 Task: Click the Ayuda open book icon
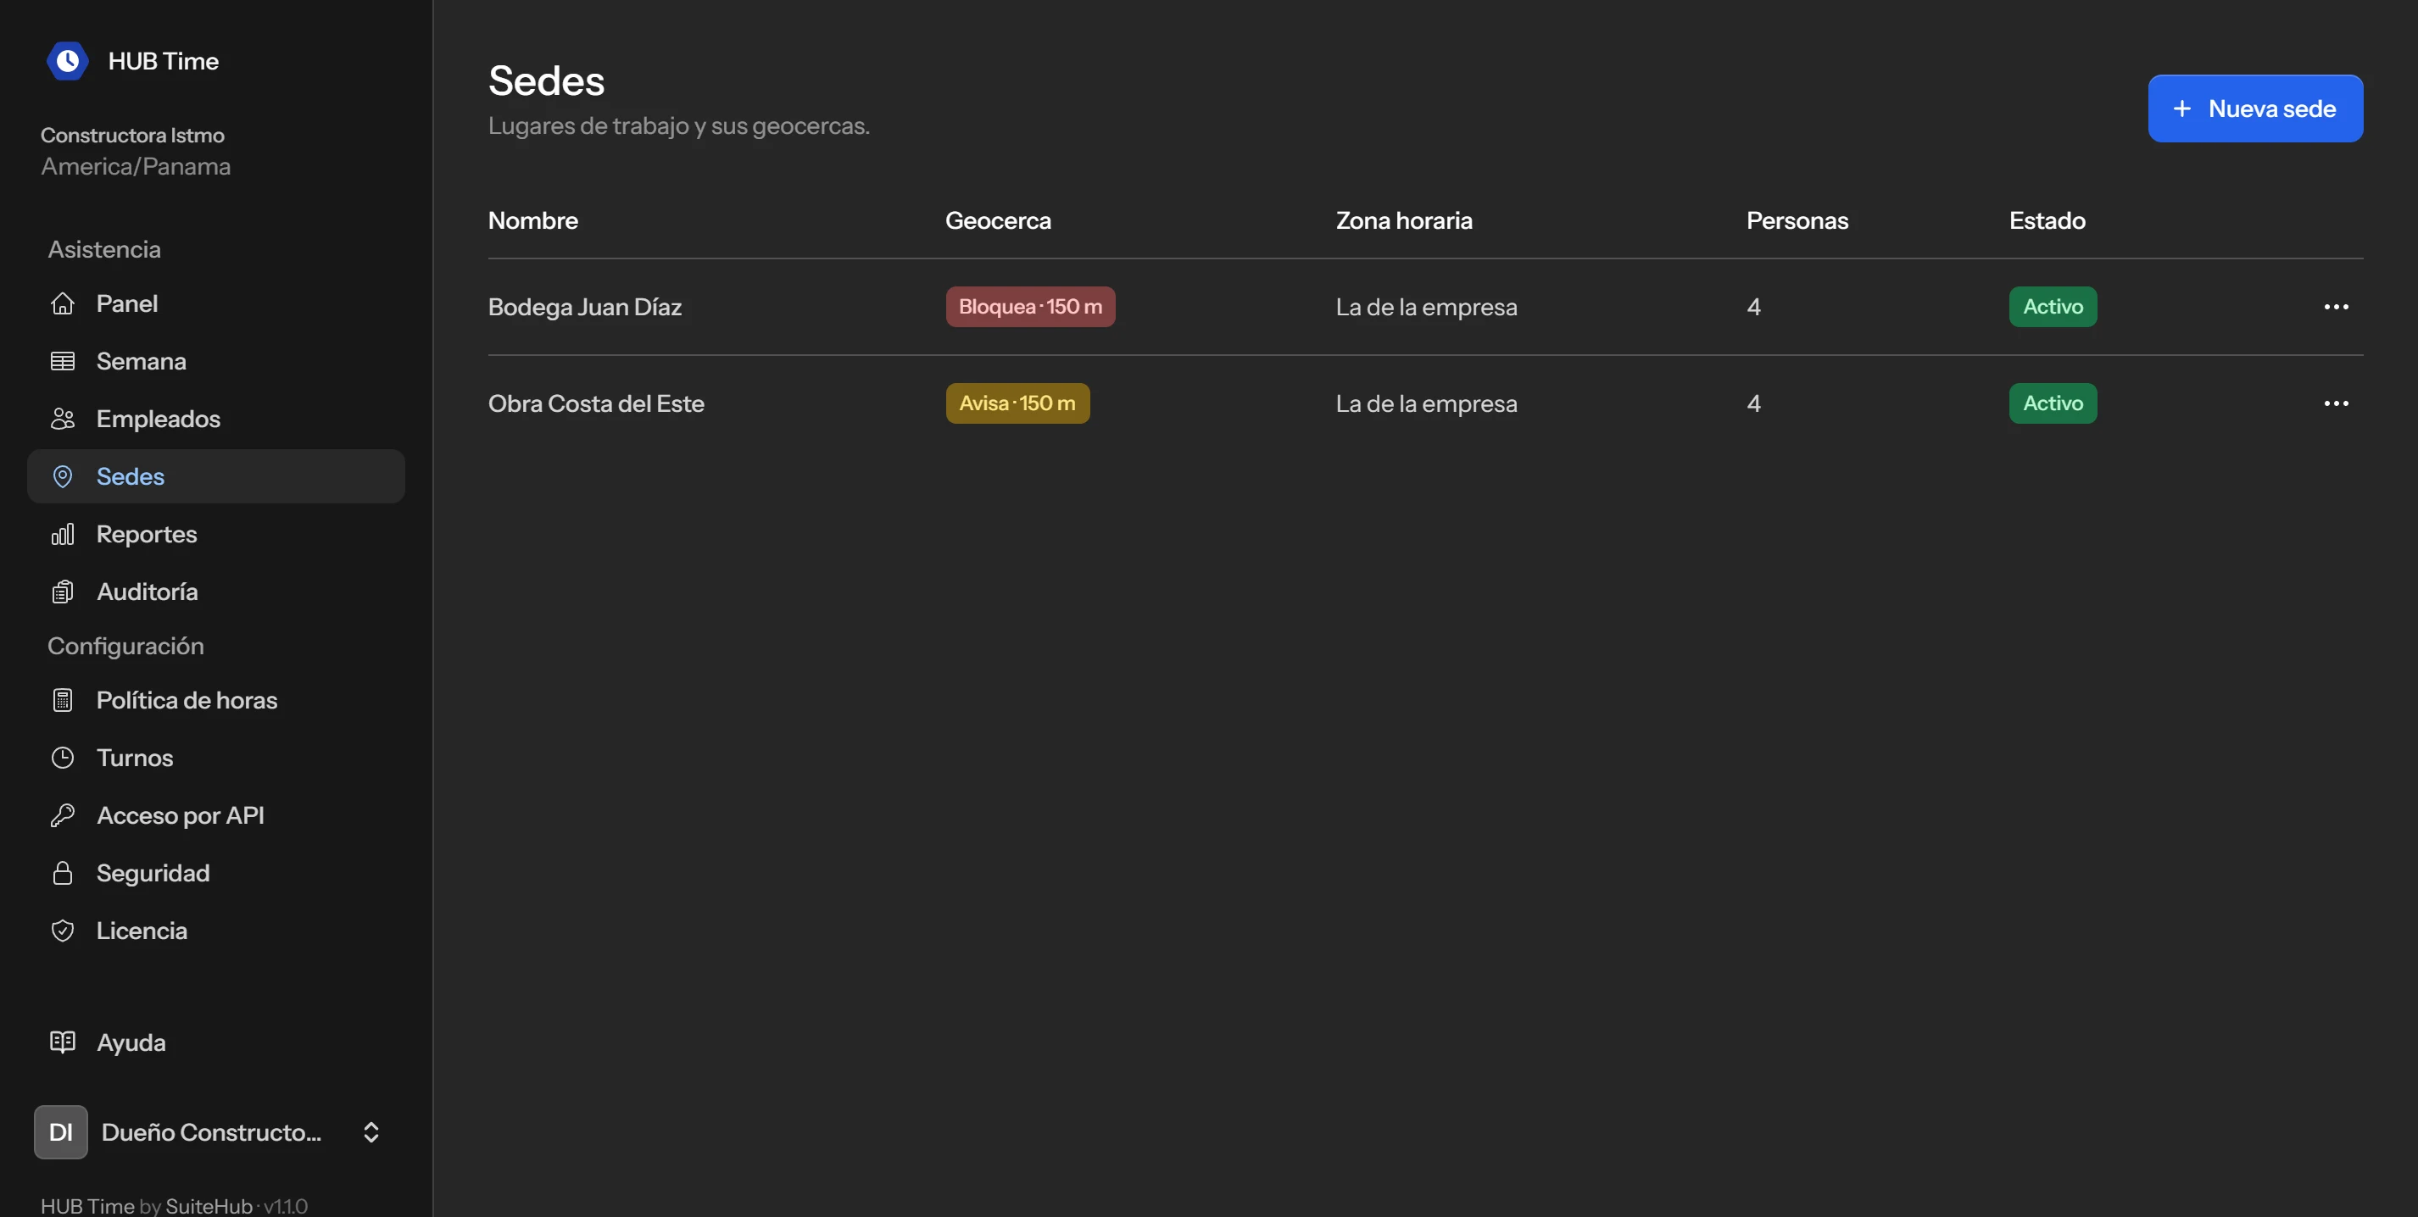(63, 1042)
